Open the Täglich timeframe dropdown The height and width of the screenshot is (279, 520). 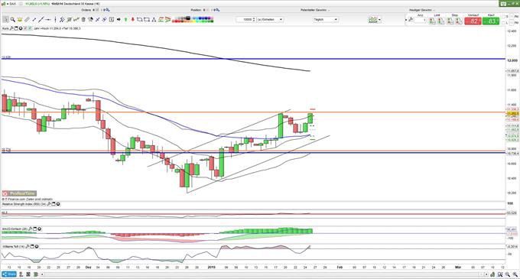[x=326, y=20]
